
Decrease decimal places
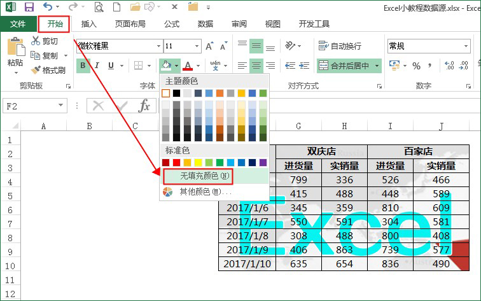pyautogui.click(x=464, y=66)
